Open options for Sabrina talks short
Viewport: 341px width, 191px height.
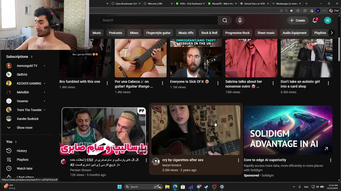pyautogui.click(x=273, y=83)
